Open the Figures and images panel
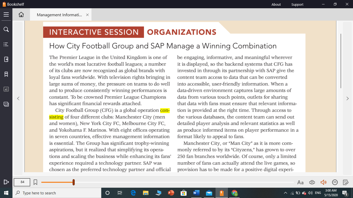This screenshot has height=198, width=353. tap(6, 89)
